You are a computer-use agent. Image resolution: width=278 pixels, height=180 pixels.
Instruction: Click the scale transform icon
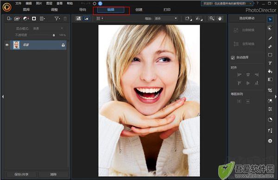pyautogui.click(x=236, y=30)
